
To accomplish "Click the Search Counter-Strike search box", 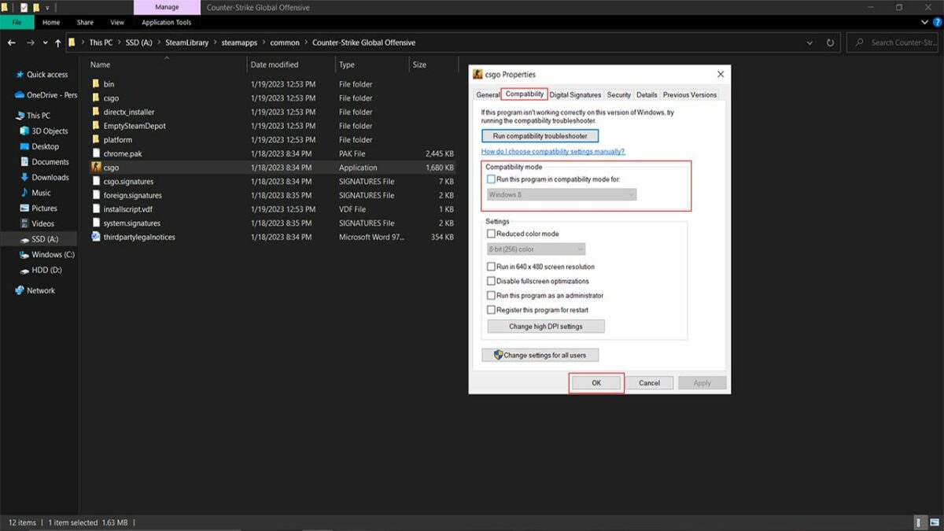I will coord(897,42).
